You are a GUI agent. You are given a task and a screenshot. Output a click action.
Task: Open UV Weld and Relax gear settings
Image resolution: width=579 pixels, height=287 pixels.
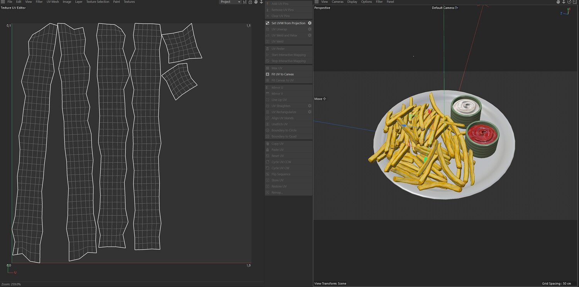tap(310, 36)
